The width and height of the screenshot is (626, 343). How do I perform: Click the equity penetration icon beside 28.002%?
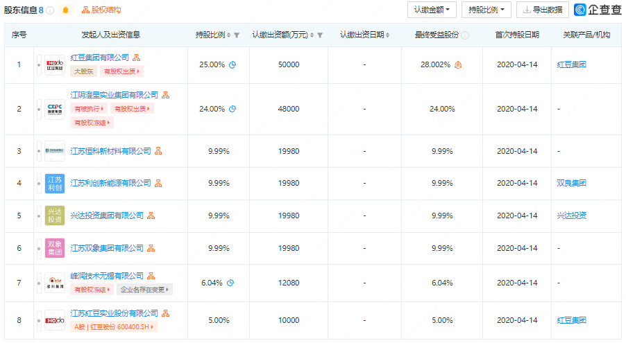(x=458, y=65)
